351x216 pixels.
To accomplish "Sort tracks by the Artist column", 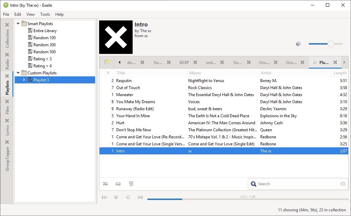I will click(x=266, y=73).
